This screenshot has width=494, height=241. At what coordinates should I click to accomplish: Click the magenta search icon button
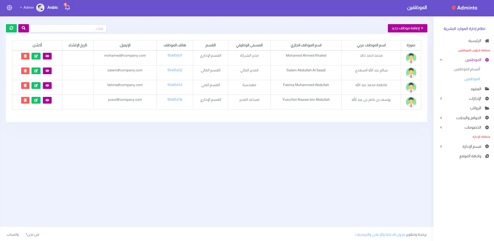pos(23,28)
